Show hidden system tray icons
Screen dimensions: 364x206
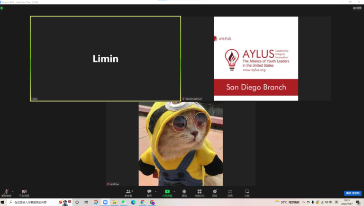tap(304, 202)
